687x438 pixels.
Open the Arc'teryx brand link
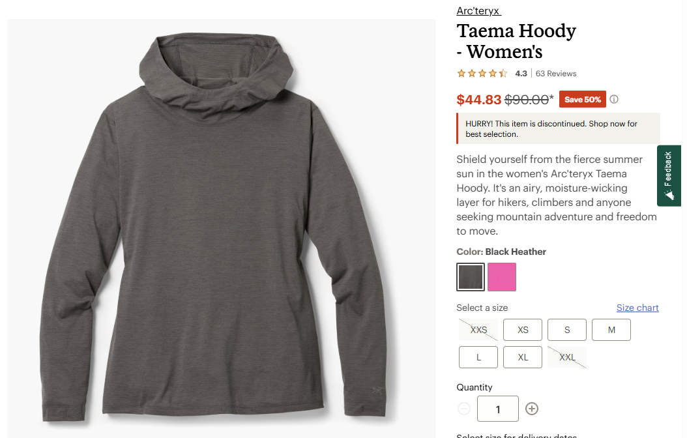tap(478, 10)
